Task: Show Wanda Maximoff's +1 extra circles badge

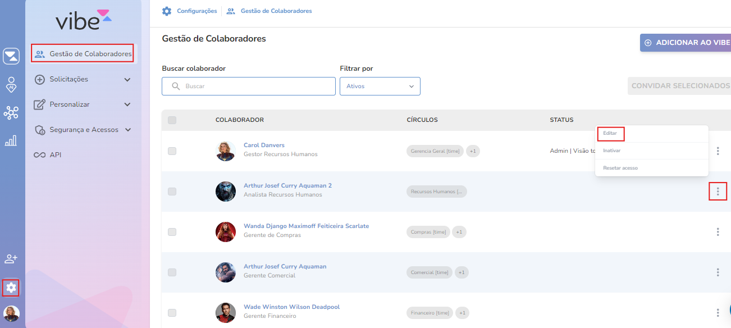Action: coord(459,232)
